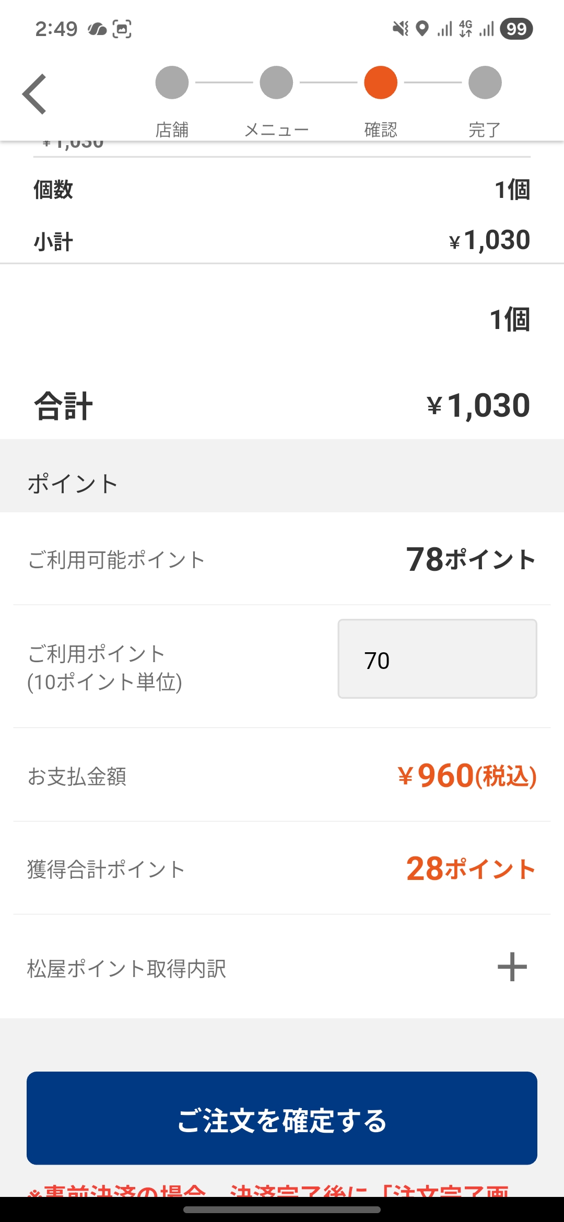Tap the 完了 step circle
This screenshot has width=564, height=1222.
click(x=485, y=83)
